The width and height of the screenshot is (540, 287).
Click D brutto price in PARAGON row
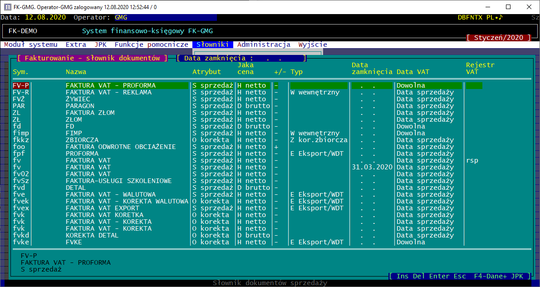[254, 106]
